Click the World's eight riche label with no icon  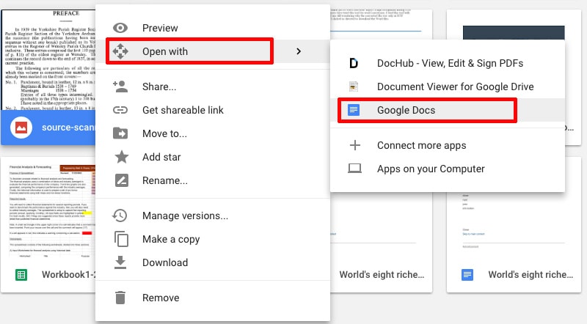point(382,275)
